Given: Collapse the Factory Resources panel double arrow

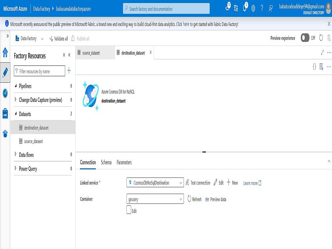Looking at the screenshot, I should 69,55.
